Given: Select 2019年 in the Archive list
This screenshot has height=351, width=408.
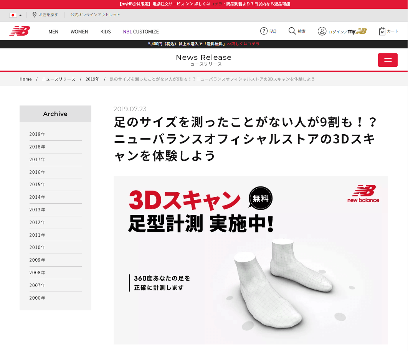Looking at the screenshot, I should [37, 134].
